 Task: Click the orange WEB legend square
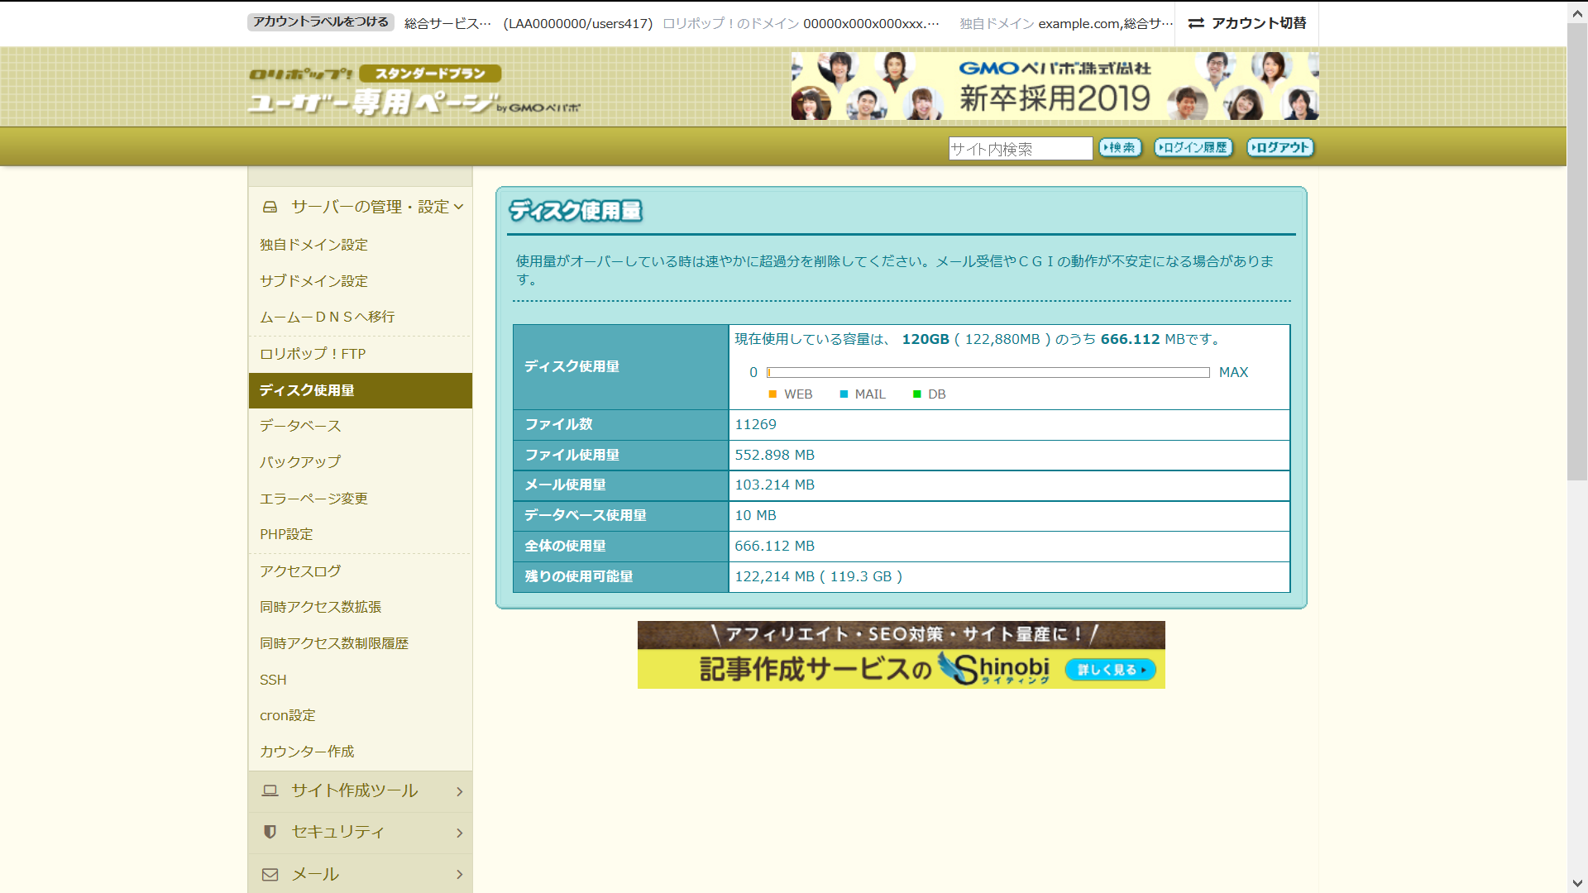click(x=772, y=394)
